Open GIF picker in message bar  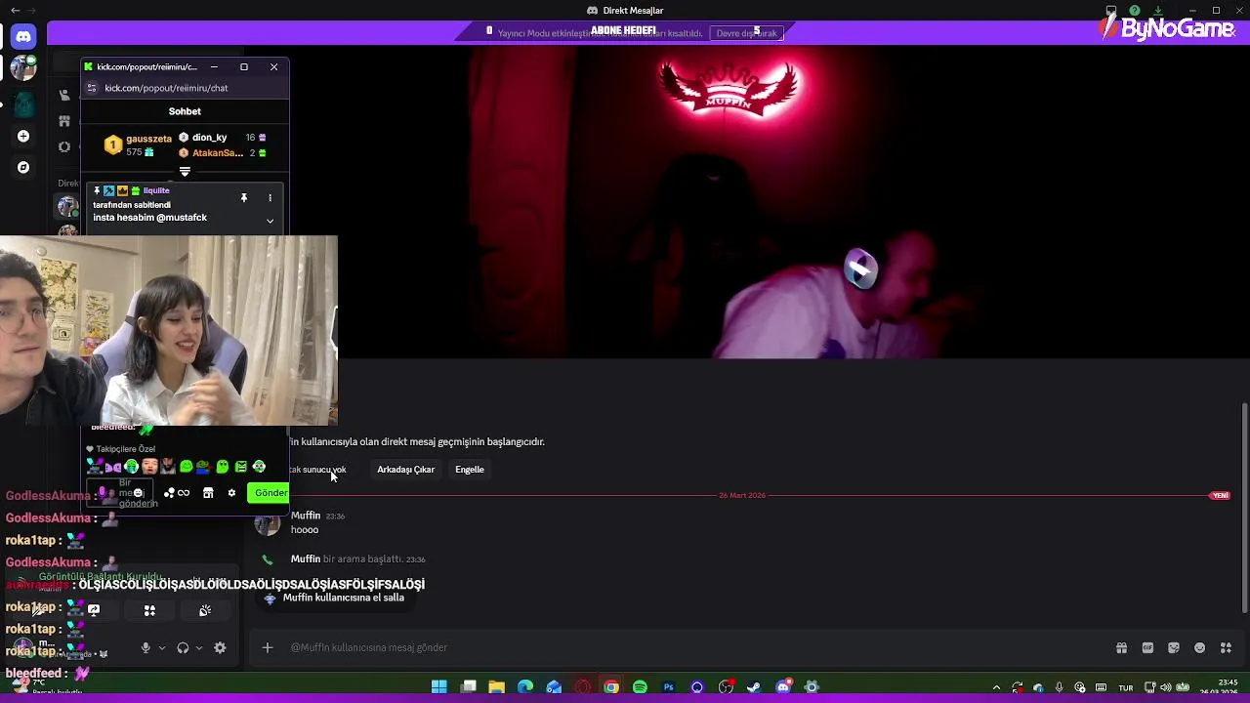(x=1147, y=647)
